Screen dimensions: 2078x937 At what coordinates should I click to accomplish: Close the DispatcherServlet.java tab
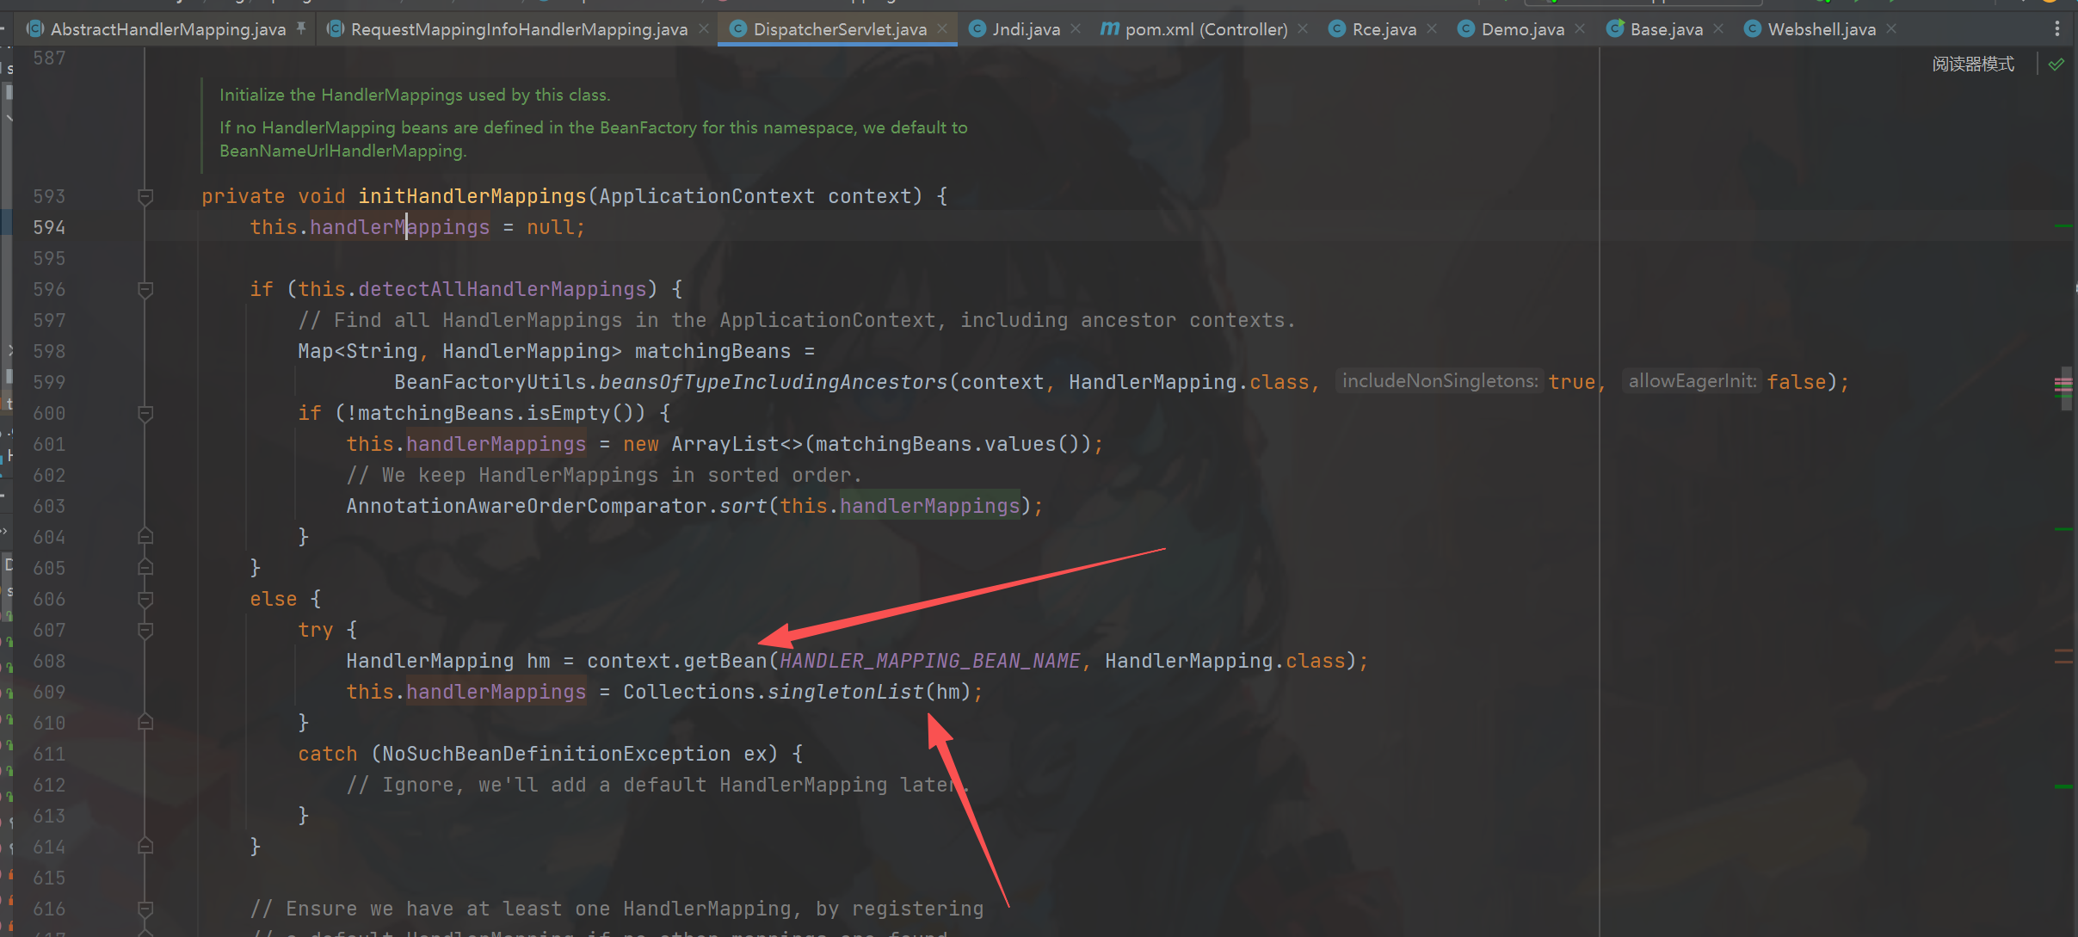[943, 28]
